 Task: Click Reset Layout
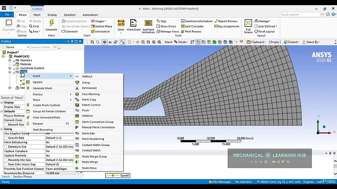click(264, 31)
